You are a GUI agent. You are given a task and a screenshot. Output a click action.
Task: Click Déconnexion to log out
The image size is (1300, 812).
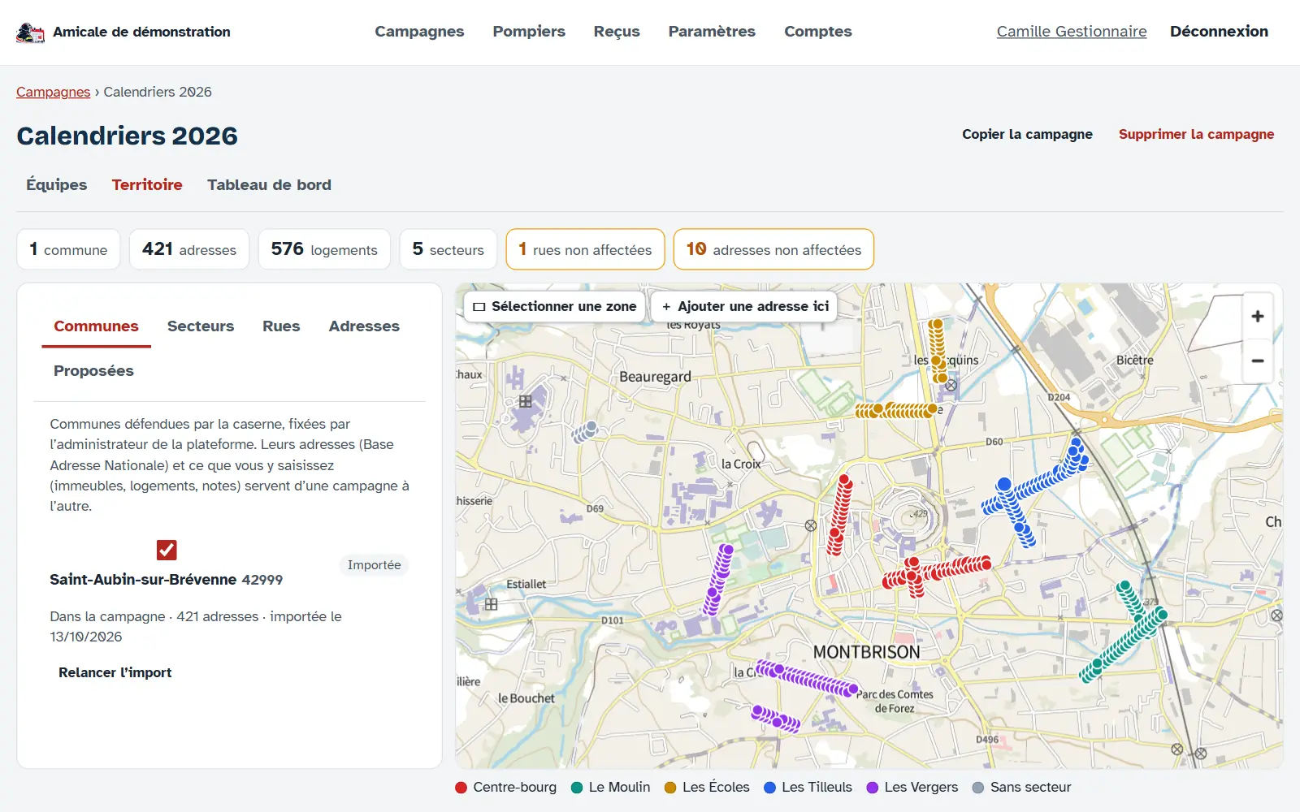click(1219, 32)
